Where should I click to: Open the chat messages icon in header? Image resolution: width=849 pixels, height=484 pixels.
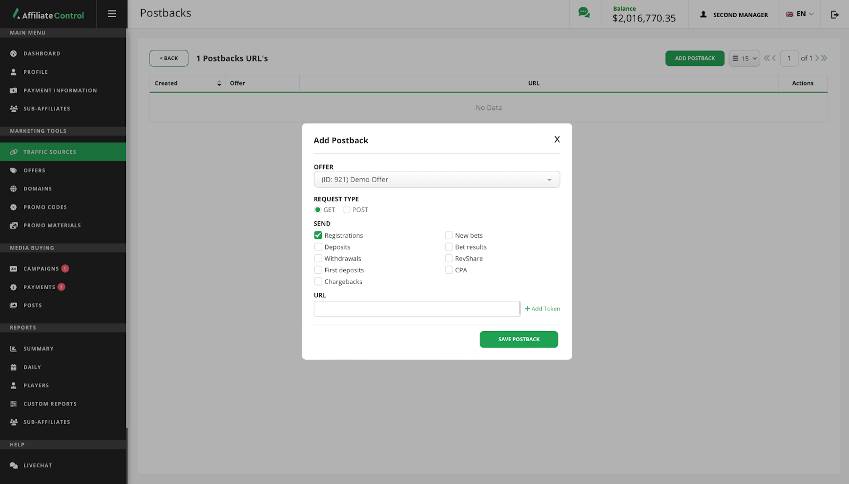[x=584, y=13]
